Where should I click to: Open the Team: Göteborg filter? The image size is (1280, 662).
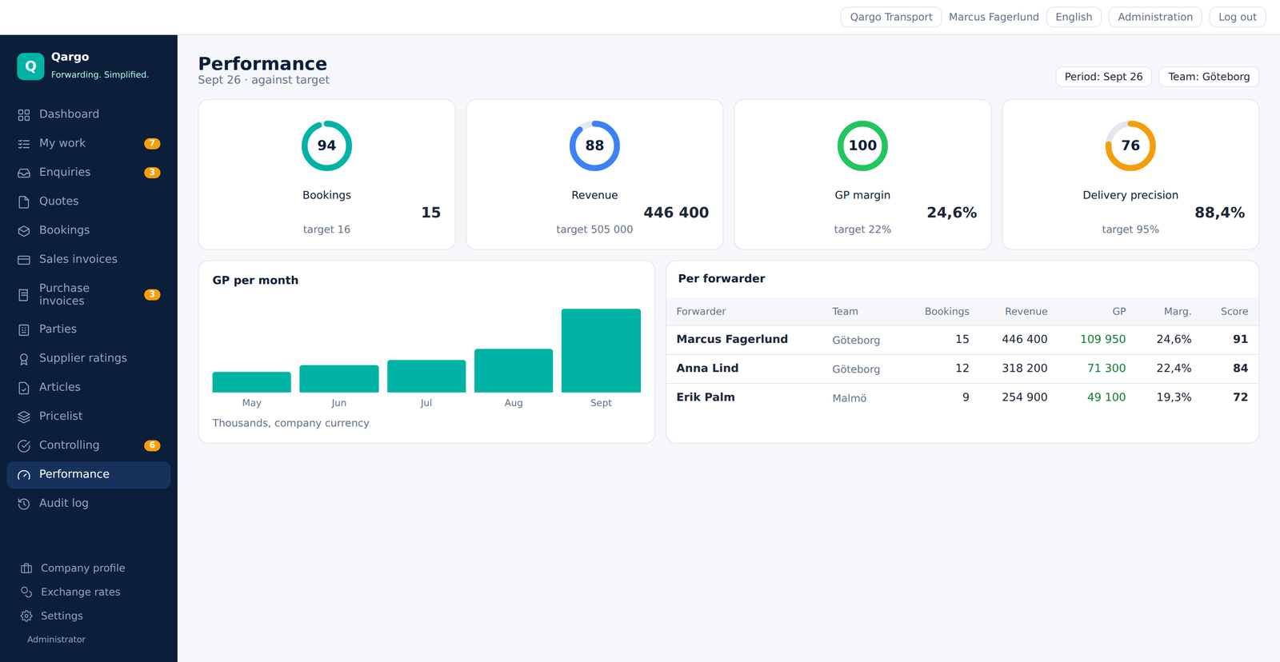click(x=1209, y=77)
